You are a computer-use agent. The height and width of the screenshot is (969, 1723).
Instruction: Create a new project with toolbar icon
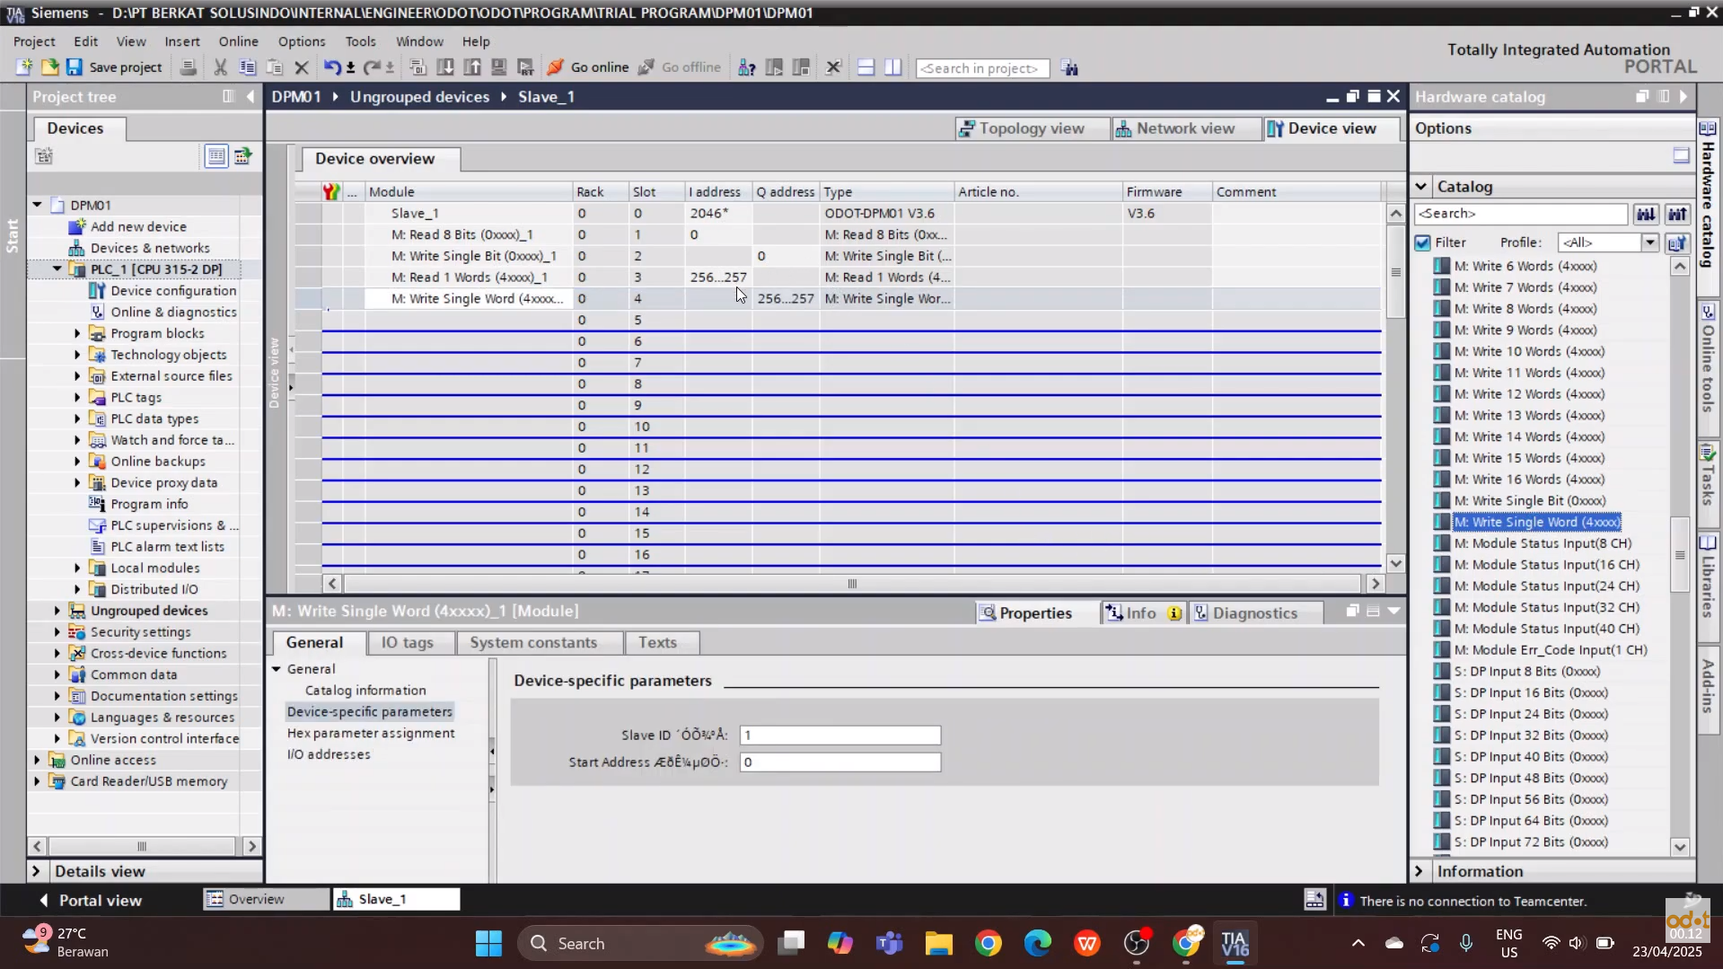coord(24,67)
